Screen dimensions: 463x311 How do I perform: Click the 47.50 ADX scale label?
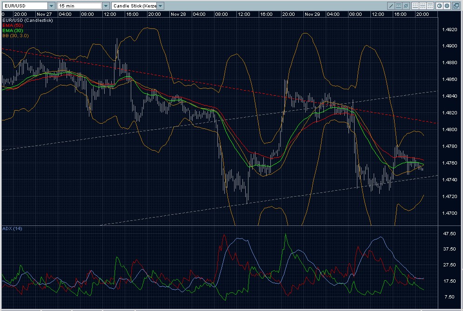click(450, 234)
